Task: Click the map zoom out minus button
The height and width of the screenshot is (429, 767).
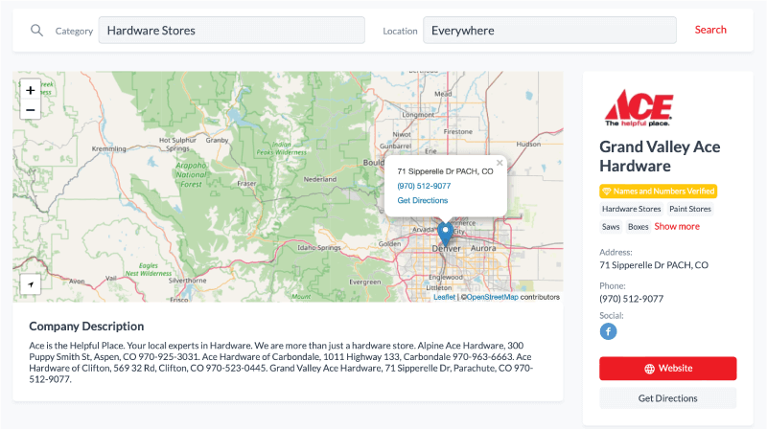Action: point(30,110)
